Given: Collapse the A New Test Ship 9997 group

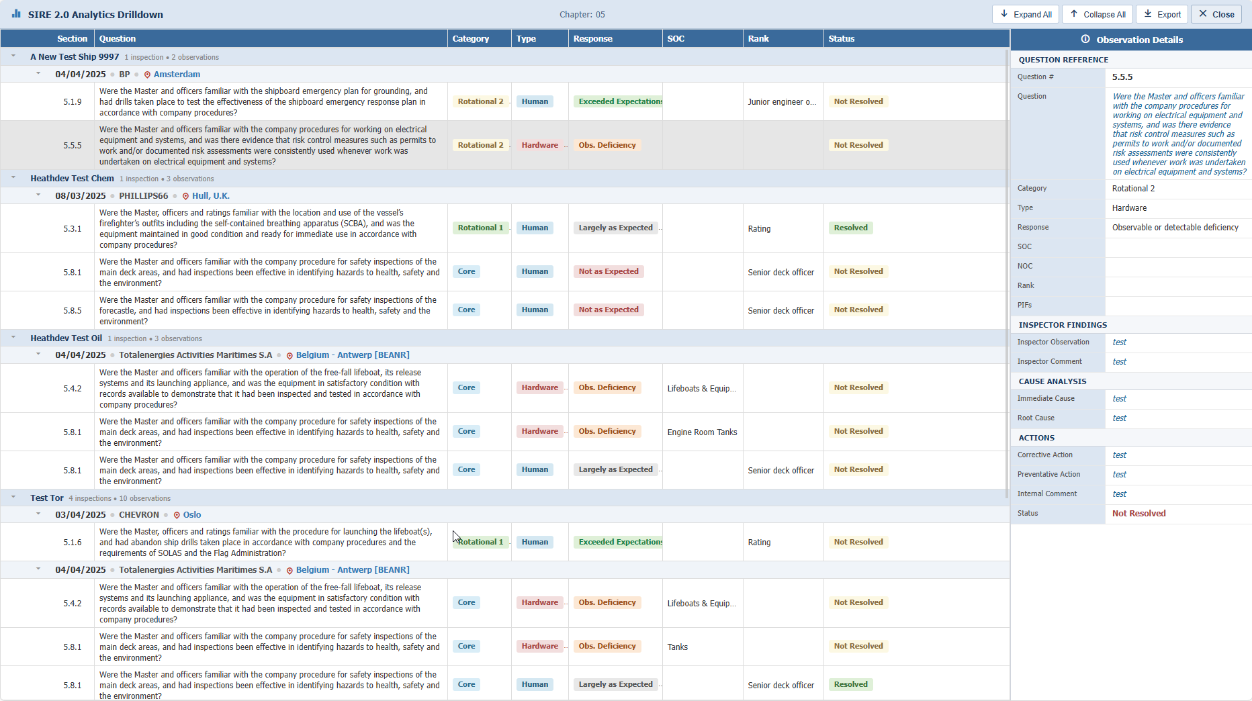Looking at the screenshot, I should tap(13, 56).
